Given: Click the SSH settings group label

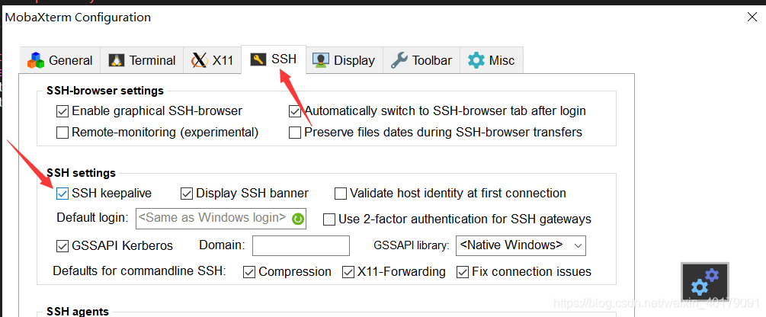Looking at the screenshot, I should click(x=81, y=173).
